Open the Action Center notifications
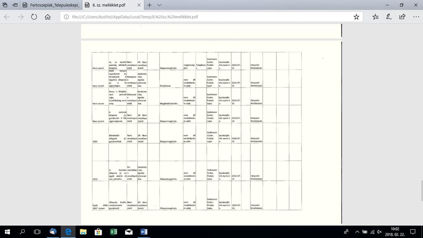 [x=413, y=232]
